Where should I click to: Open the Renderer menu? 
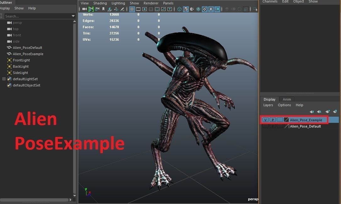pyautogui.click(x=151, y=3)
